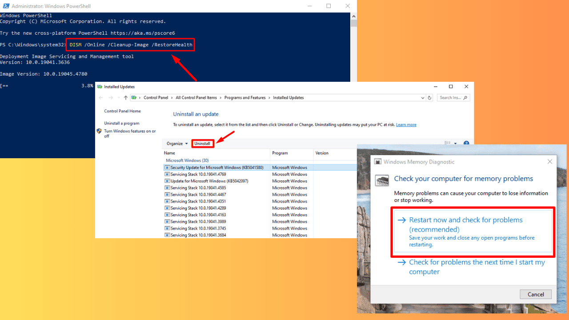The height and width of the screenshot is (320, 569).
Task: Expand chevron after All Control Panel Items
Action: click(220, 98)
